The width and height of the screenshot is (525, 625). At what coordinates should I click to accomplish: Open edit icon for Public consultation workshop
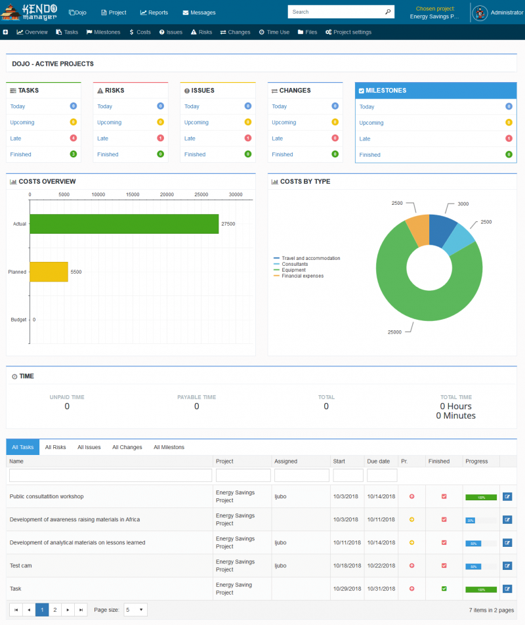(507, 496)
